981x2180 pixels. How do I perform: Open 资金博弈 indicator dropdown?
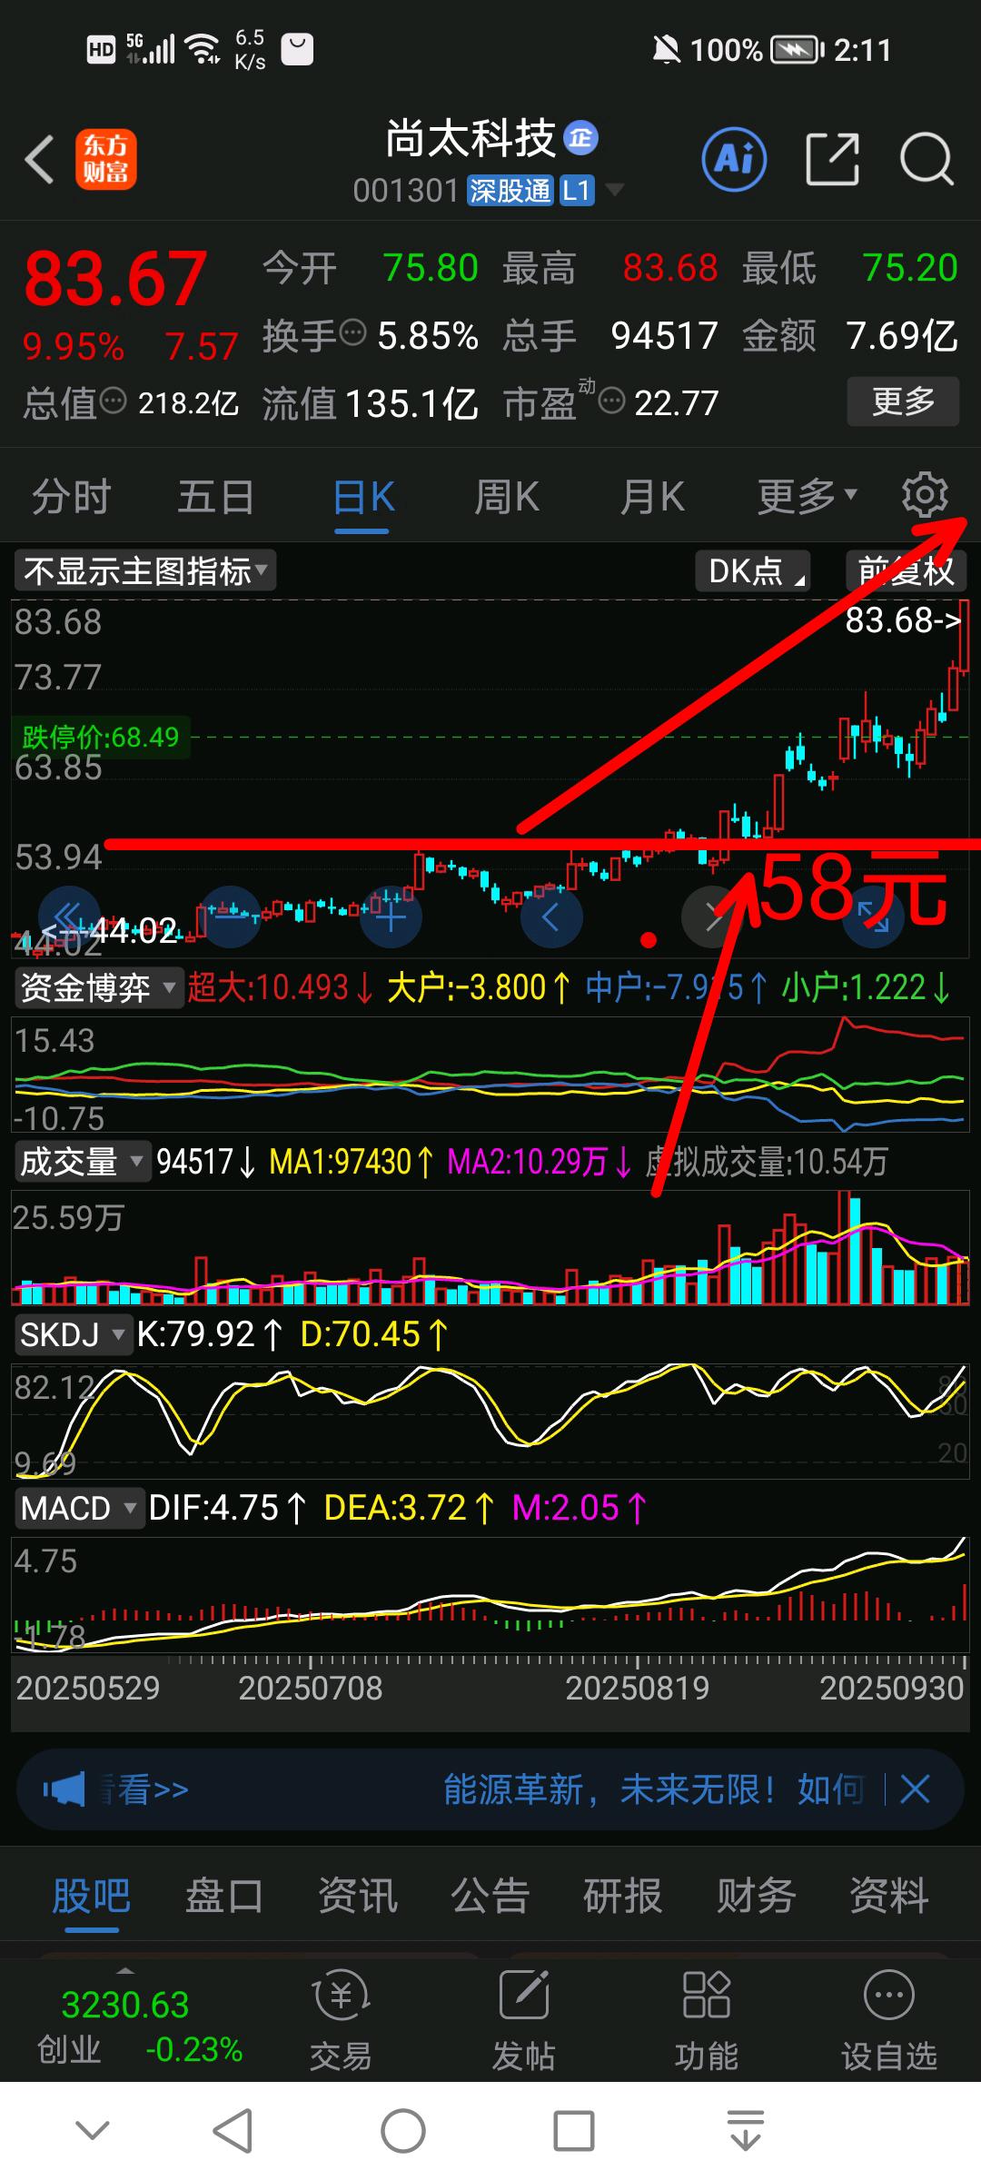click(98, 987)
